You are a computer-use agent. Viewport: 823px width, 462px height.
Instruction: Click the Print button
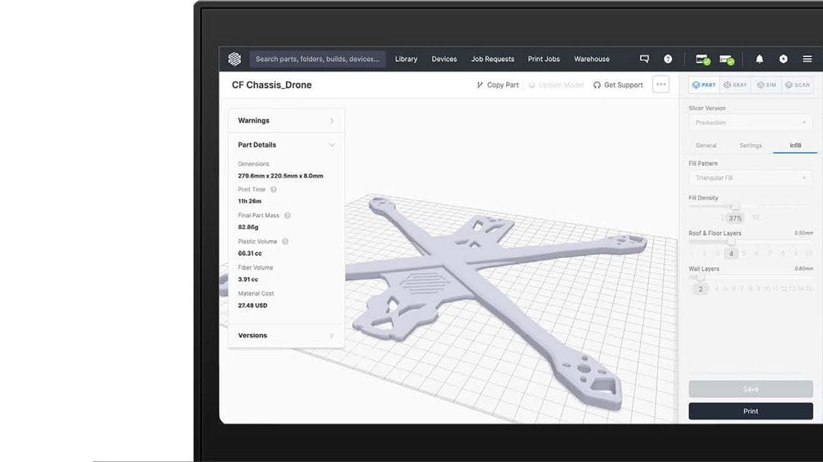pos(750,410)
